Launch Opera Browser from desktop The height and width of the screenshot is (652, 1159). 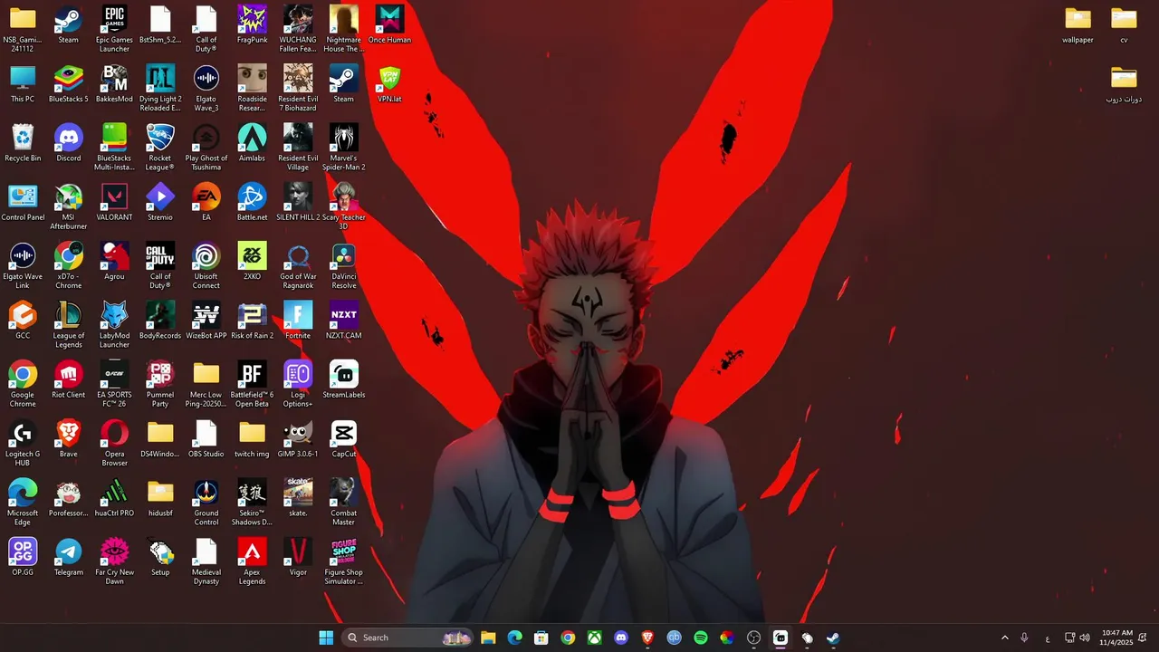(114, 443)
